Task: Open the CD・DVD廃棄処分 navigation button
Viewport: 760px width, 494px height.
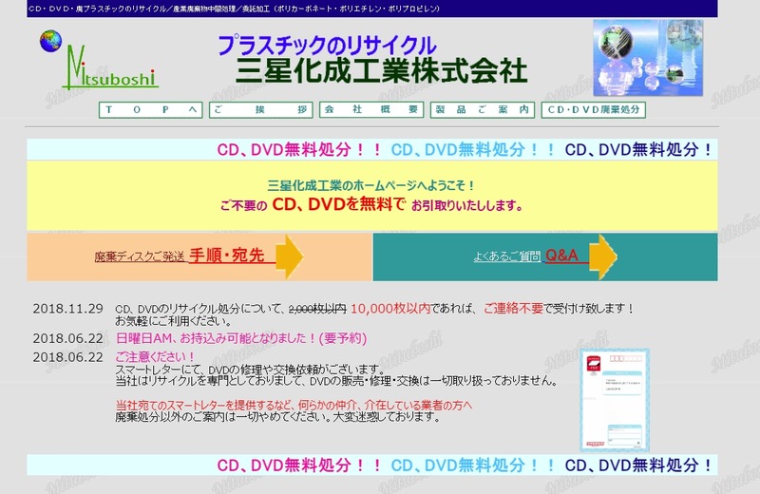Action: tap(593, 110)
